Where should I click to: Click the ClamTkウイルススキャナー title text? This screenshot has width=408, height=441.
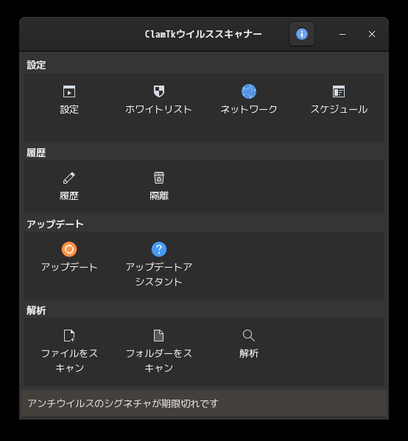(x=203, y=34)
